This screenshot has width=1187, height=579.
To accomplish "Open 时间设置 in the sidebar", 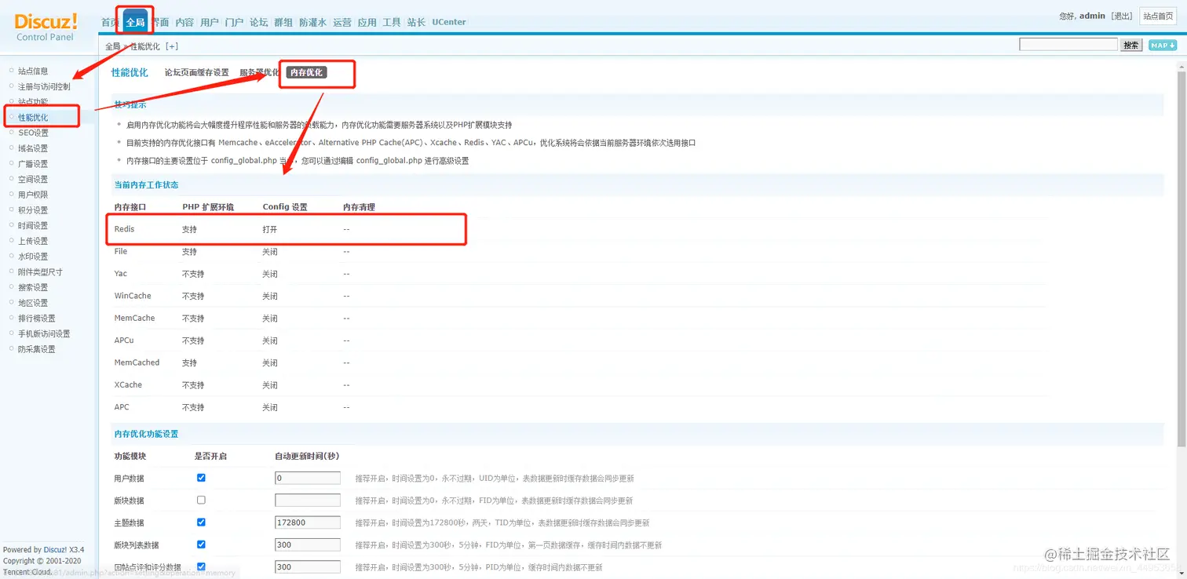I will click(x=33, y=226).
